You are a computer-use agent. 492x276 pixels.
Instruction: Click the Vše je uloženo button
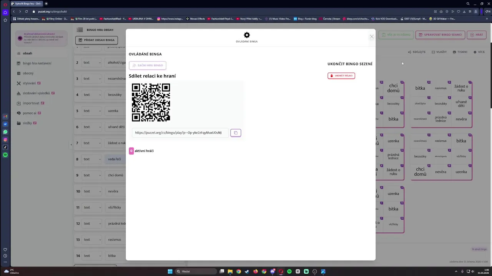pyautogui.click(x=396, y=34)
